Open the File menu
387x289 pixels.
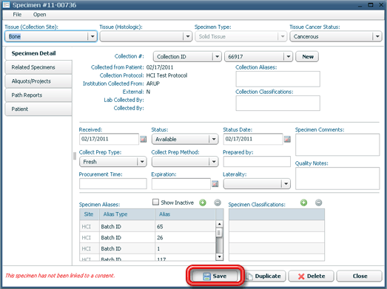pos(17,15)
